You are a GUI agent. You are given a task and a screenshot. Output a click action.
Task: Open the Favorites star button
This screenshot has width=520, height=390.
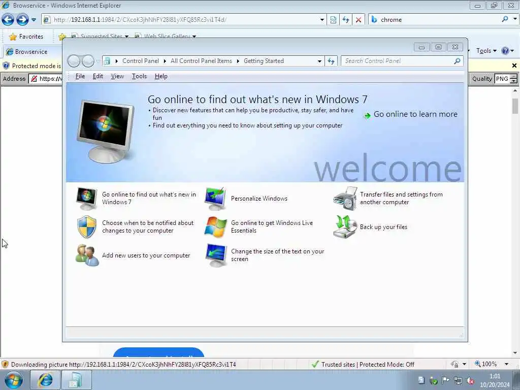coord(26,37)
